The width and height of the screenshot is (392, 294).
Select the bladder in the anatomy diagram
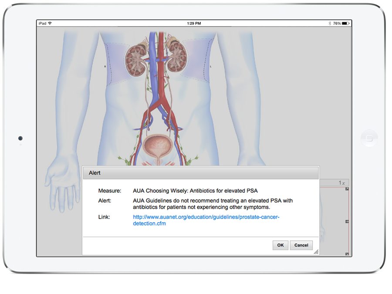pos(158,147)
